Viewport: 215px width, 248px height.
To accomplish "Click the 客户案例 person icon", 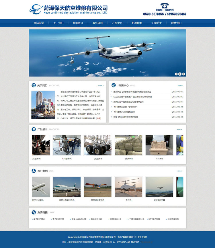I will point(34,171).
